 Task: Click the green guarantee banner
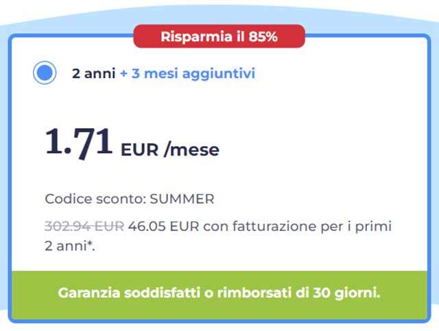pos(219,293)
